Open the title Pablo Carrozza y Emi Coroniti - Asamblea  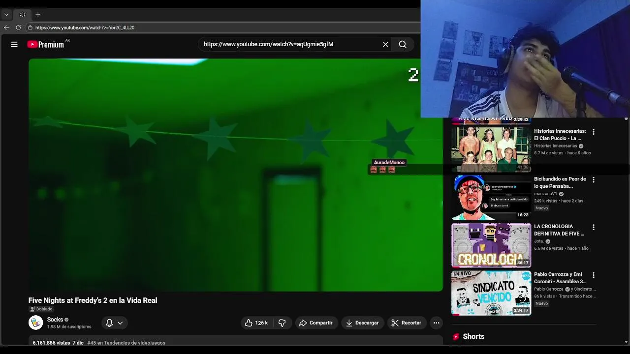tap(560, 278)
